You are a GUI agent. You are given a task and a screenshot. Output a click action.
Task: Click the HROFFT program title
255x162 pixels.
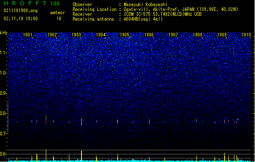[x=25, y=3]
